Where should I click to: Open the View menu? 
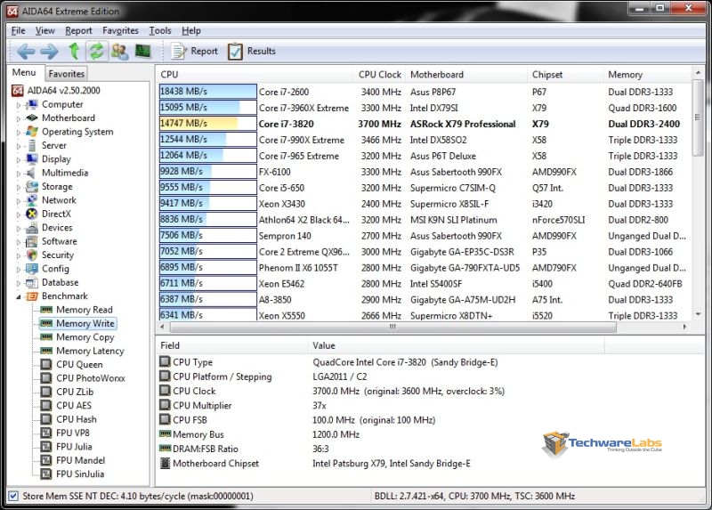(45, 30)
